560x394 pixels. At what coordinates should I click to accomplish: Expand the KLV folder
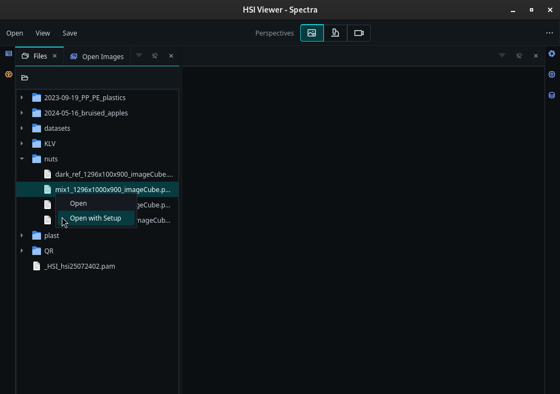click(x=22, y=143)
